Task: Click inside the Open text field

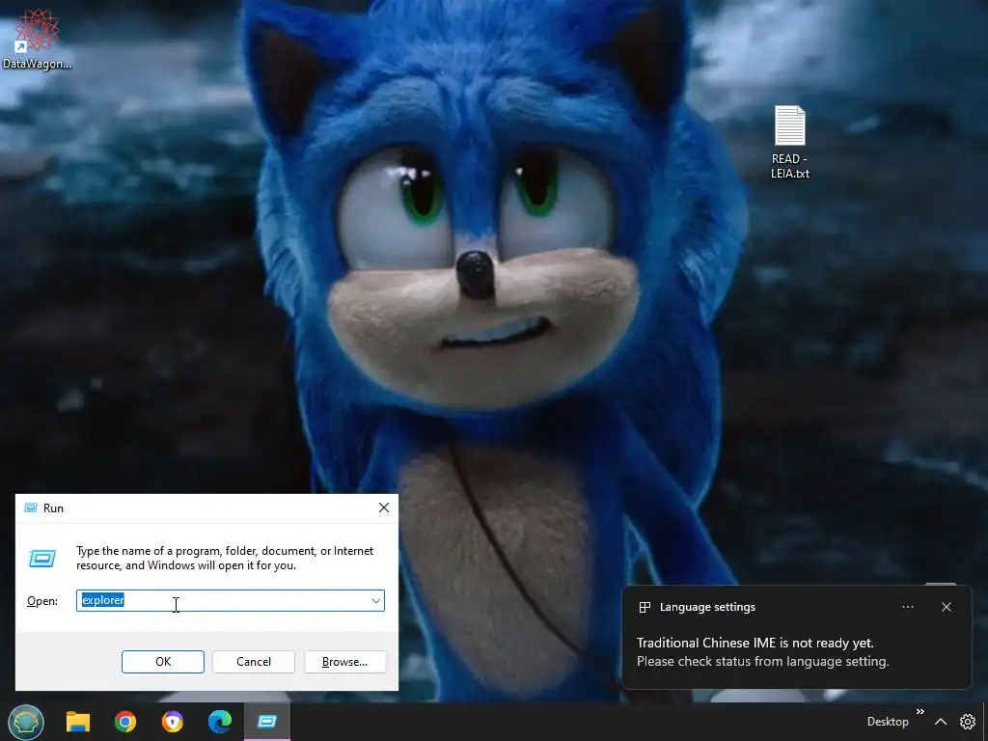Action: click(x=231, y=600)
